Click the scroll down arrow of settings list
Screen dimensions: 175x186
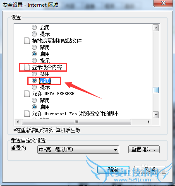click(156, 115)
